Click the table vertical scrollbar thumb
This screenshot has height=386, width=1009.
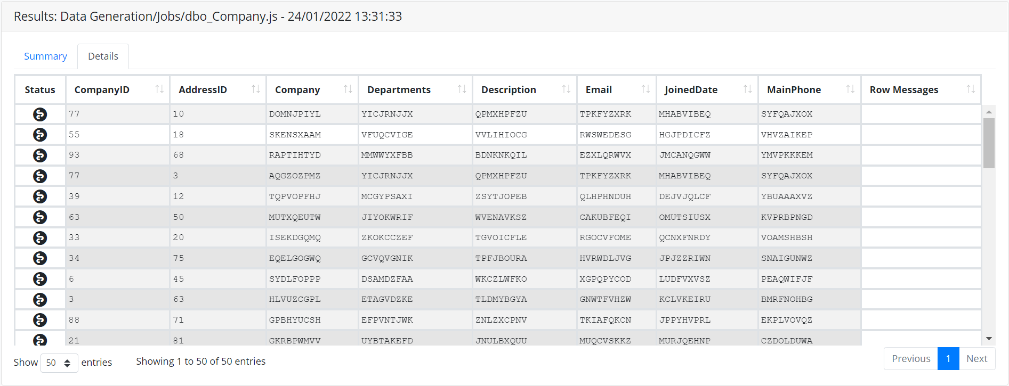pyautogui.click(x=989, y=143)
